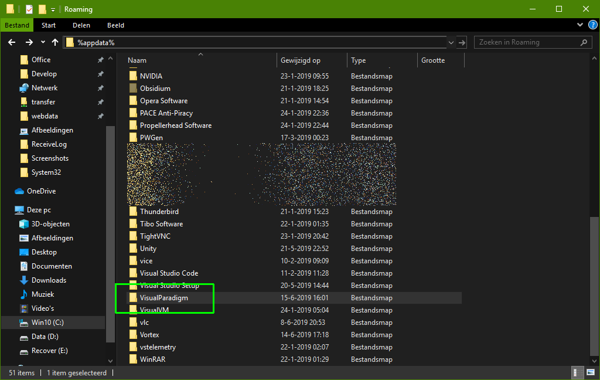The height and width of the screenshot is (380, 600).
Task: Open Downloads in the sidebar
Action: point(49,280)
